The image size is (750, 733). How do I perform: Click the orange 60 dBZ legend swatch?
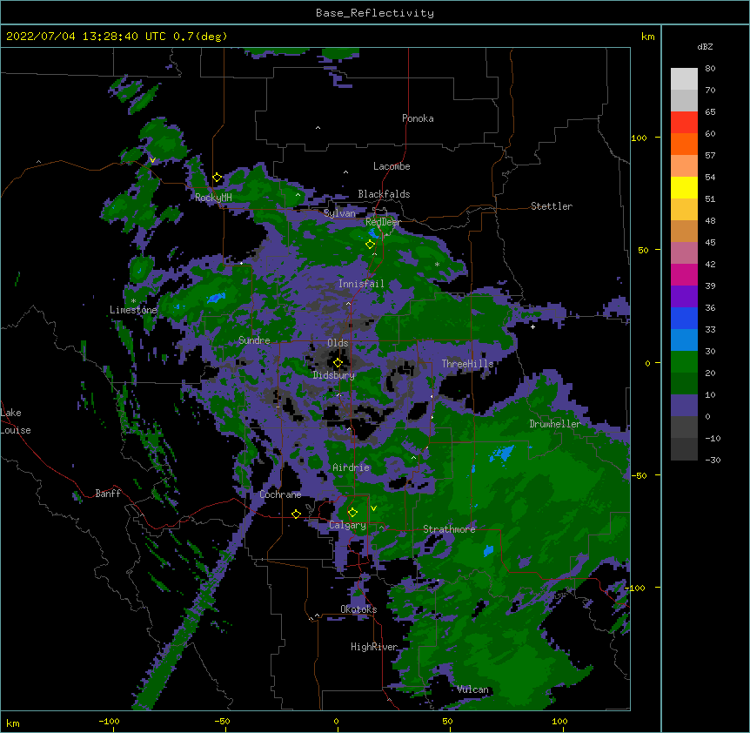click(684, 144)
